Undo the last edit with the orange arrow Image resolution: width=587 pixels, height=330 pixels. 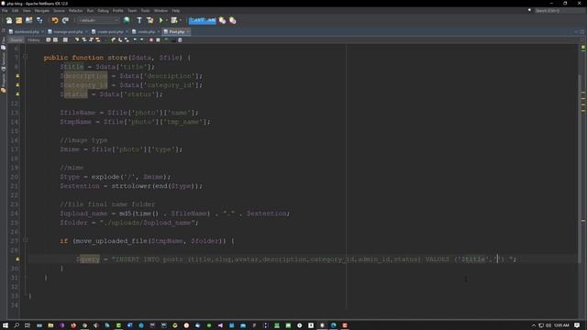click(55, 20)
